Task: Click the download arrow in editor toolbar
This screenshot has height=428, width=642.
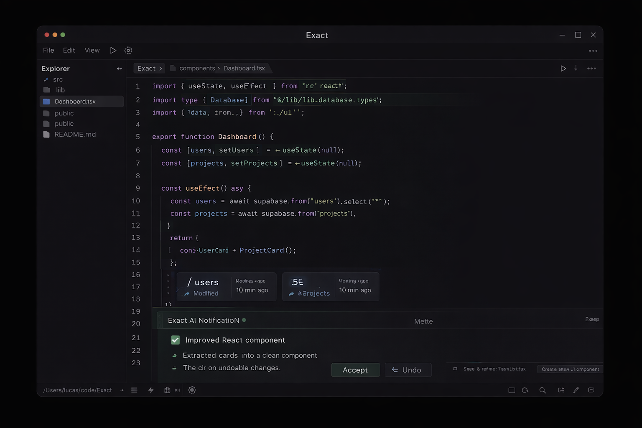Action: (x=576, y=69)
